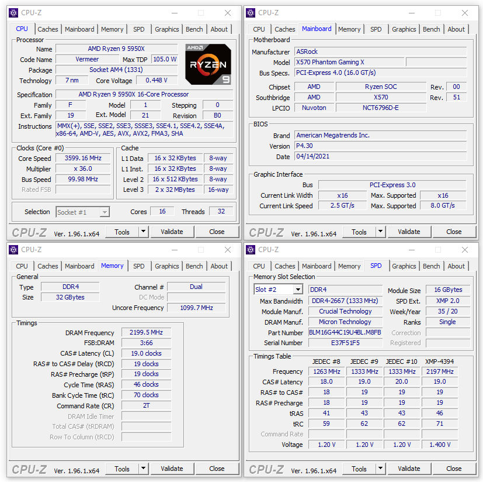This screenshot has width=483, height=482.
Task: Open the About tab in the CPU window
Action: (x=219, y=29)
